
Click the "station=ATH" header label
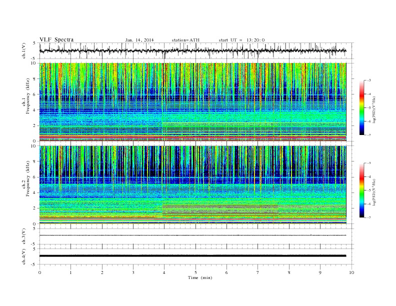pos(185,40)
